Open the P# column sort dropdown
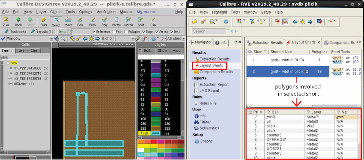364x160 pixels. pos(261,112)
